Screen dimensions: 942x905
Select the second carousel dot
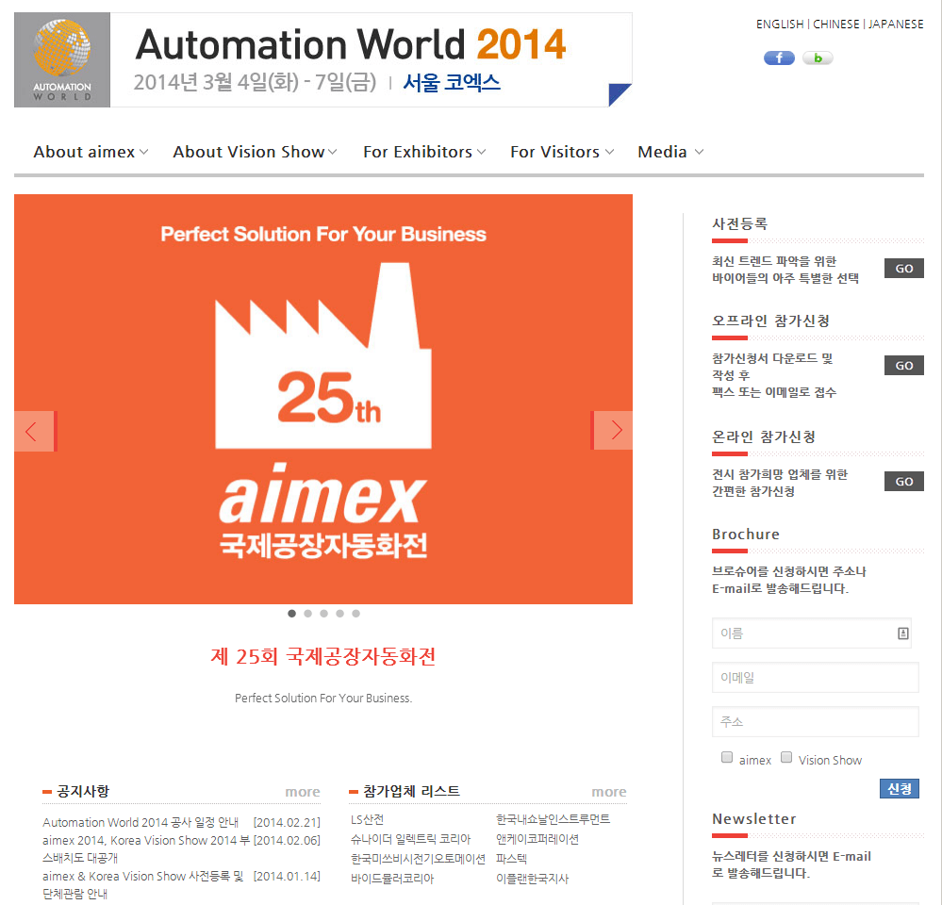click(307, 613)
